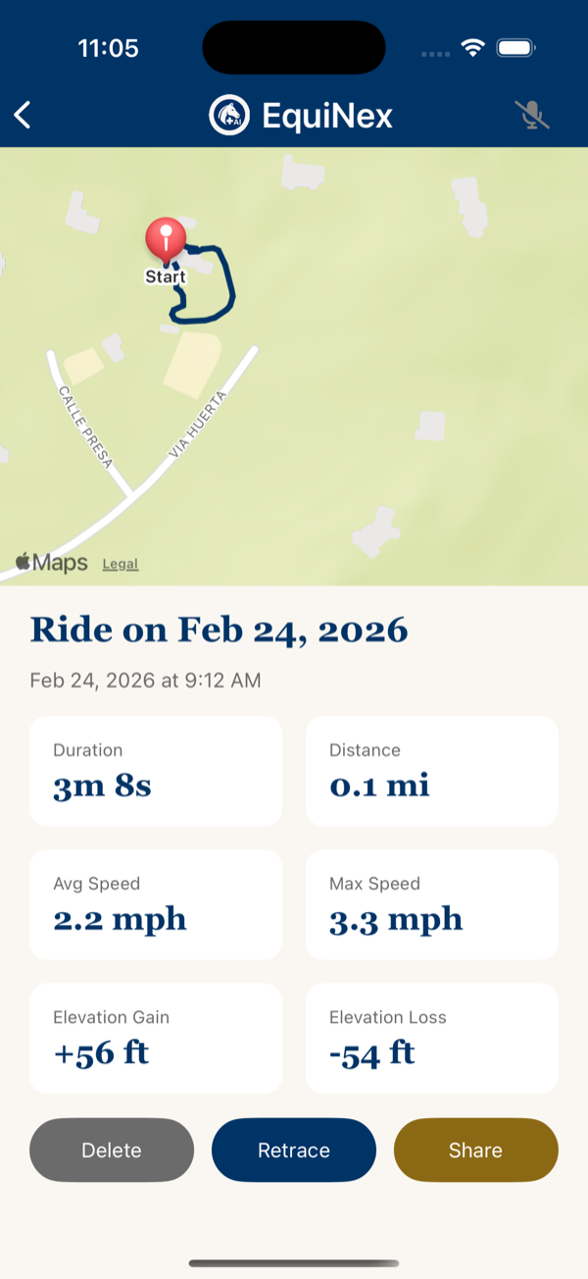Expand the Distance card for more info

tap(432, 770)
